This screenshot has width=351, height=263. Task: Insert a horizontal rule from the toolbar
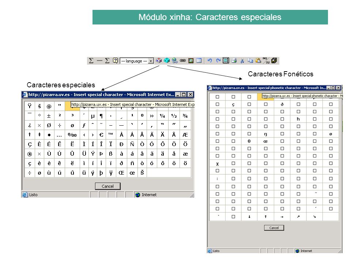pyautogui.click(x=99, y=61)
